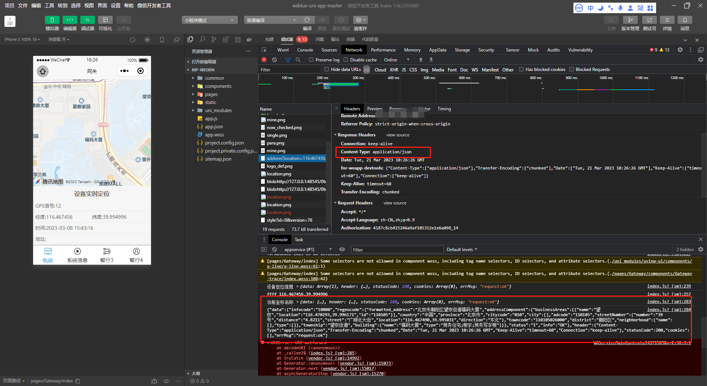Screen dimensions: 707x386
Task: Open version management
Action: [x=630, y=20]
